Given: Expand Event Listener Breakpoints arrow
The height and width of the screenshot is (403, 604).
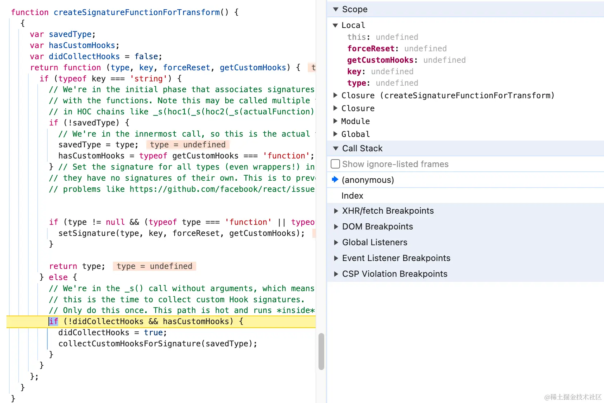Looking at the screenshot, I should [336, 258].
